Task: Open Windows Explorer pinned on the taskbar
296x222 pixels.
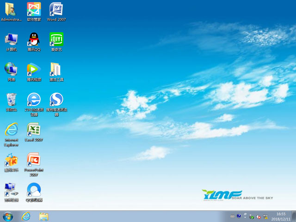Action: (44, 216)
